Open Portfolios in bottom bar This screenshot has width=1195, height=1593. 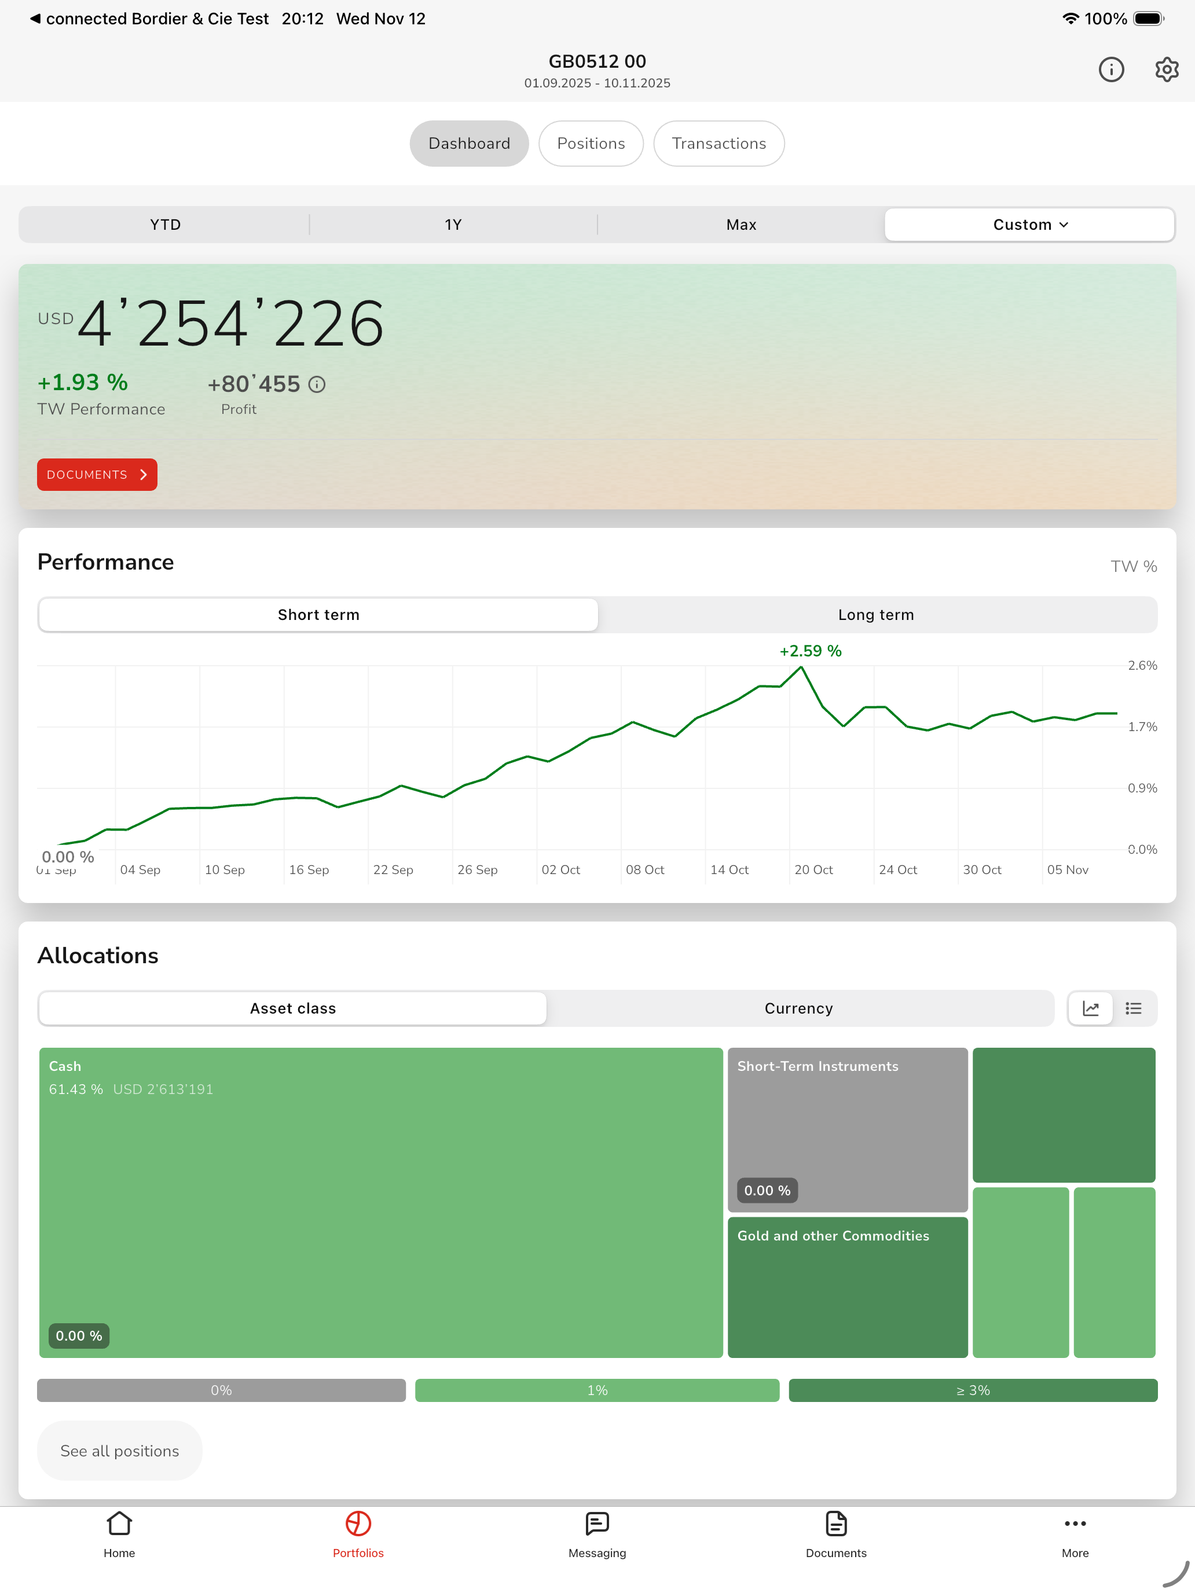(x=358, y=1535)
